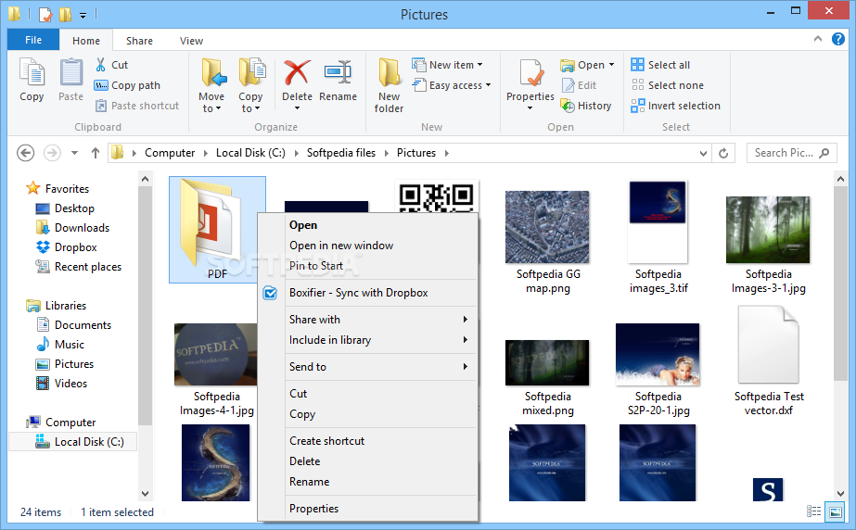
Task: Go back with the back arrow
Action: tap(26, 153)
